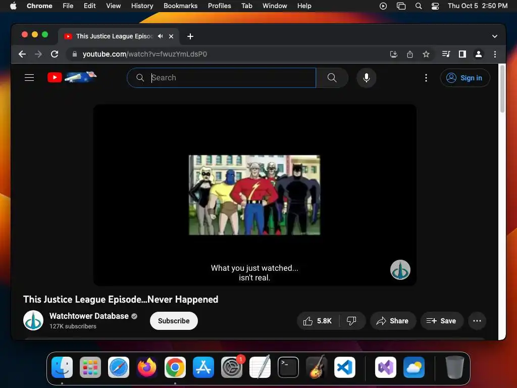Go back in Chrome
The image size is (517, 388).
click(x=22, y=54)
